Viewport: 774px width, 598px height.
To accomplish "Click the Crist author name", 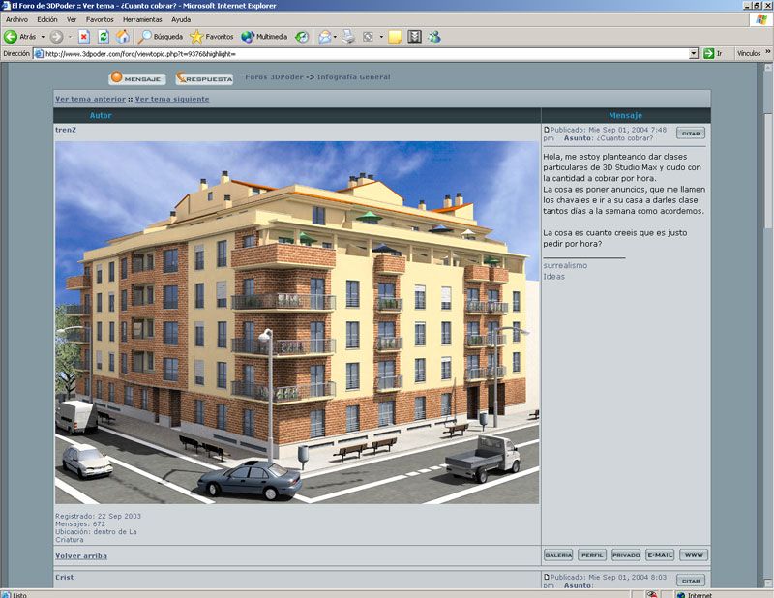I will point(64,577).
